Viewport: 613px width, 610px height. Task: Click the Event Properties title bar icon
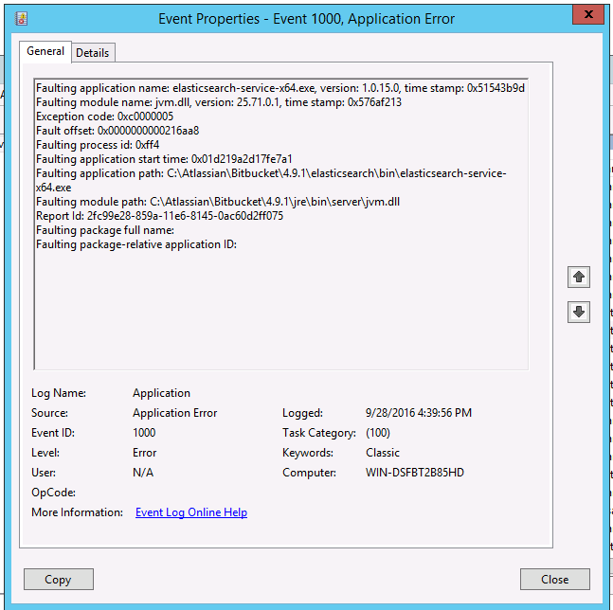(21, 18)
